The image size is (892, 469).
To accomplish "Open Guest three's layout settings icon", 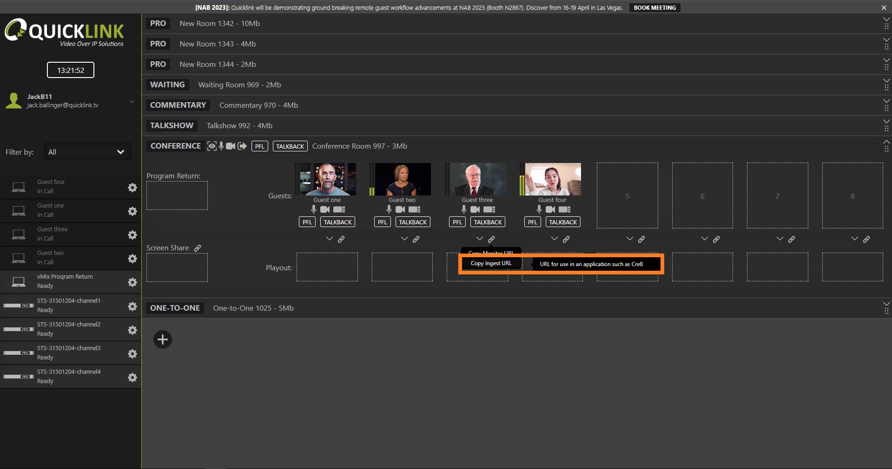I will (x=489, y=209).
